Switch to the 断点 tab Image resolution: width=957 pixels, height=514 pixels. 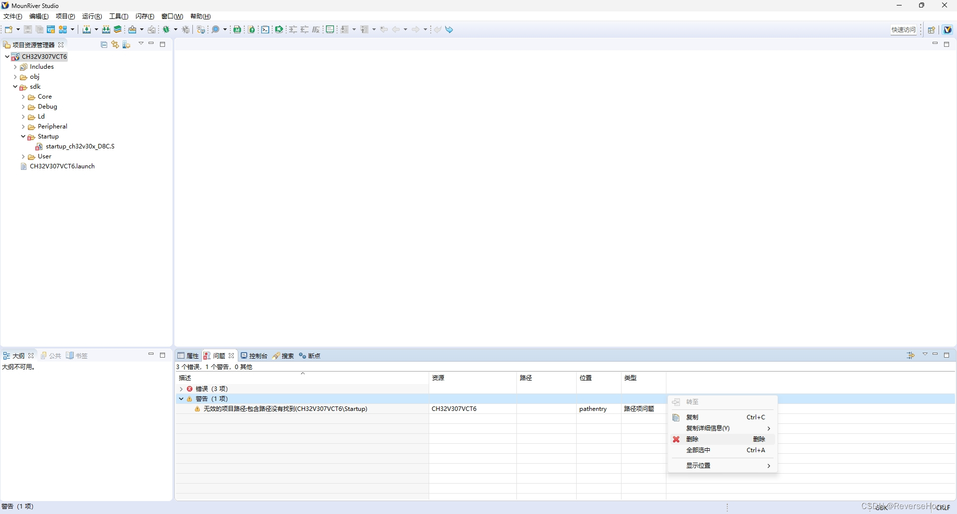pos(310,356)
